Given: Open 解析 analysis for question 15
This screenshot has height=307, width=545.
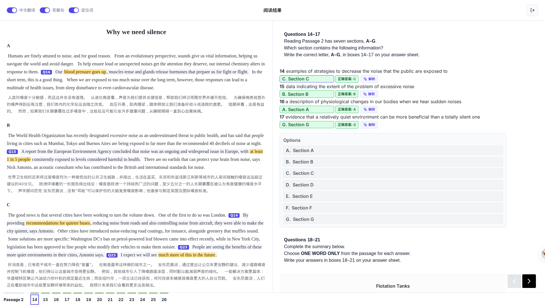Looking at the screenshot, I should (369, 94).
